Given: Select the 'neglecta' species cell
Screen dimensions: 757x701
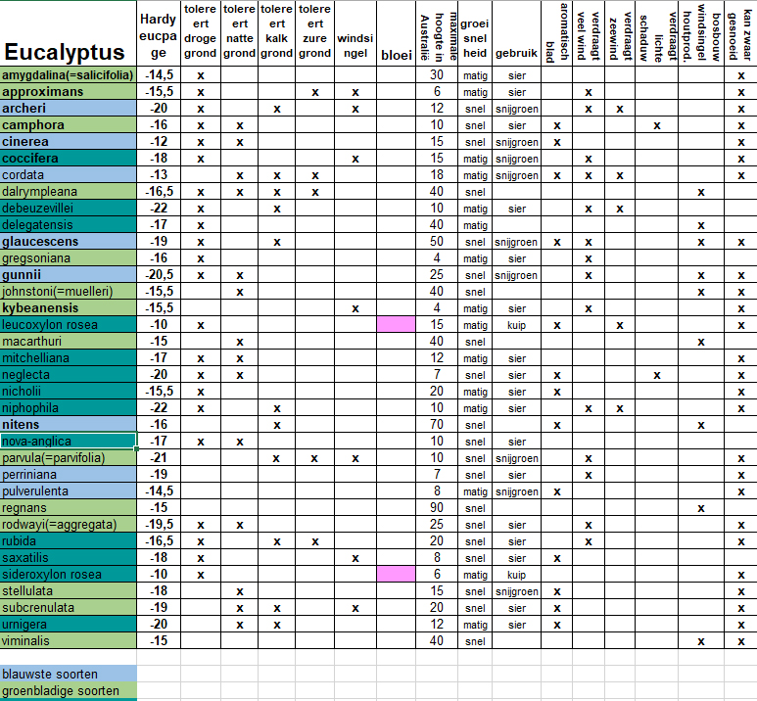Looking at the screenshot, I should 69,375.
